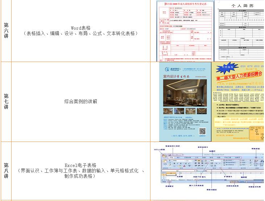Click the 综合案例的讲解 lesson text
Viewport: 265px width, 201px height.
[80, 102]
